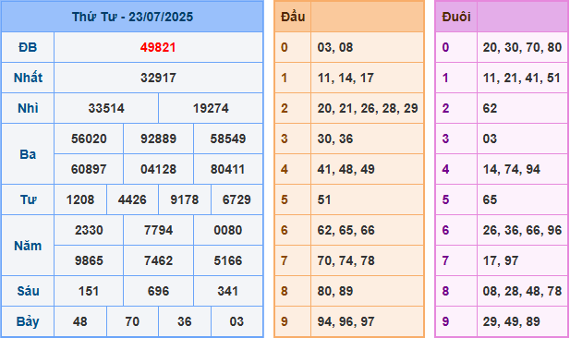Click the 'Ba' prize label
The image size is (570, 338).
(x=28, y=154)
